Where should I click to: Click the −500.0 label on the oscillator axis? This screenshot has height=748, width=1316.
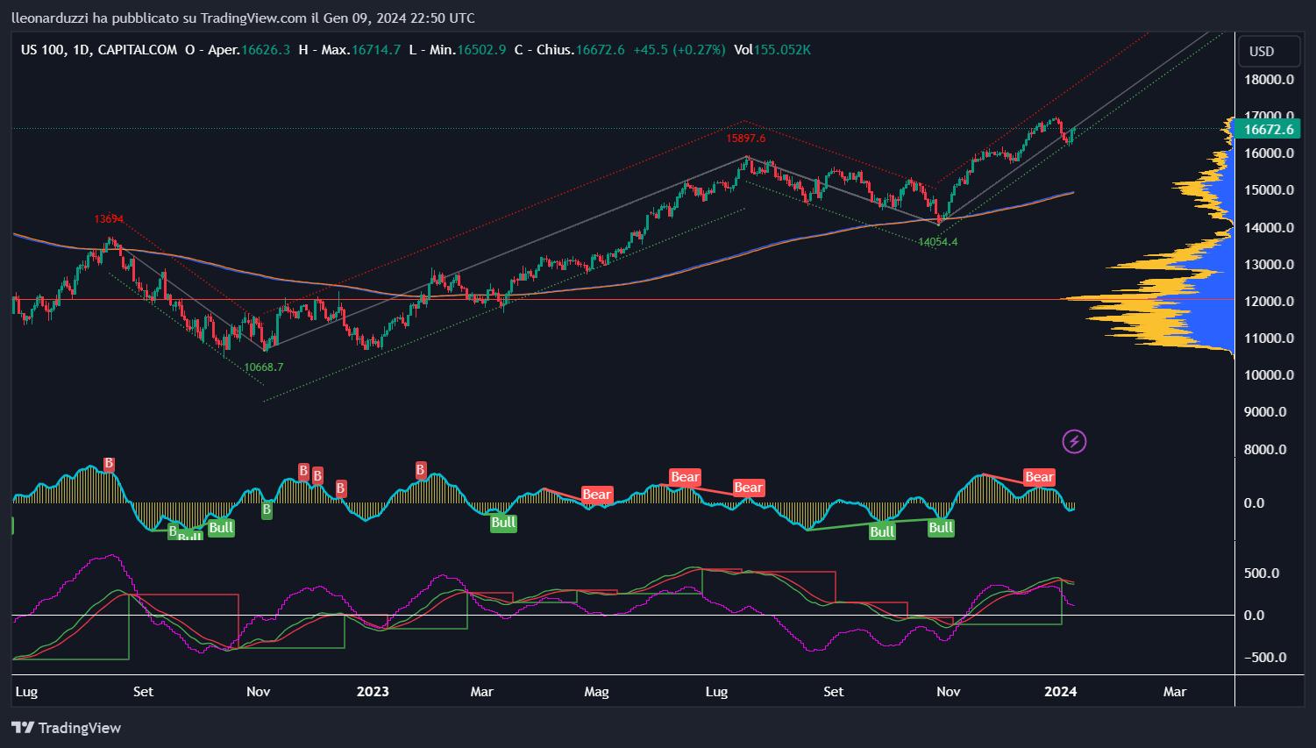tap(1266, 658)
